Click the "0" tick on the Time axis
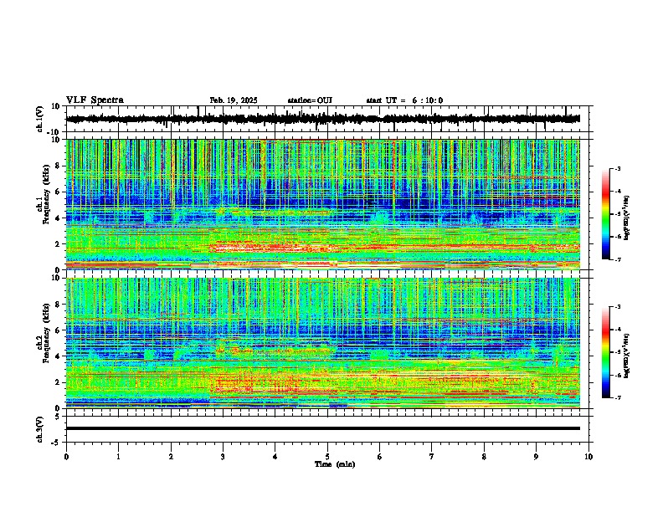The width and height of the screenshot is (663, 512). pyautogui.click(x=66, y=457)
